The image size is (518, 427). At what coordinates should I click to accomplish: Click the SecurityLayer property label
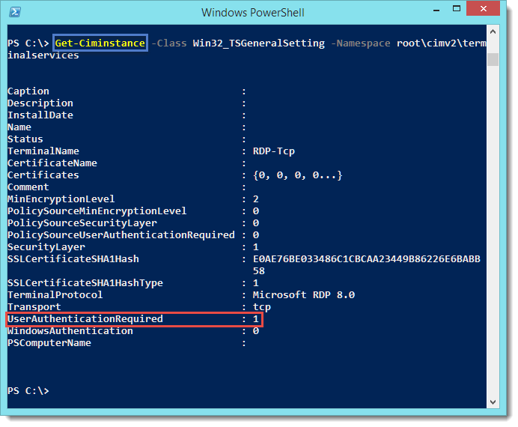tap(46, 247)
